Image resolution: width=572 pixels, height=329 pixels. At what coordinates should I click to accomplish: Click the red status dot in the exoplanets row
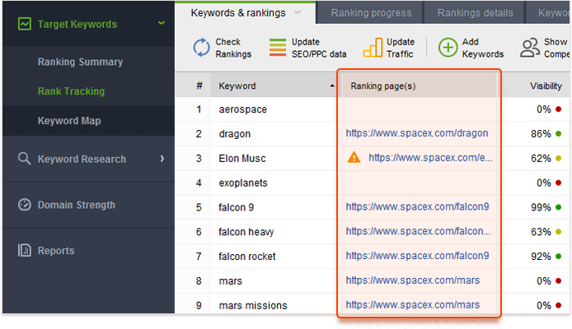[x=558, y=183]
